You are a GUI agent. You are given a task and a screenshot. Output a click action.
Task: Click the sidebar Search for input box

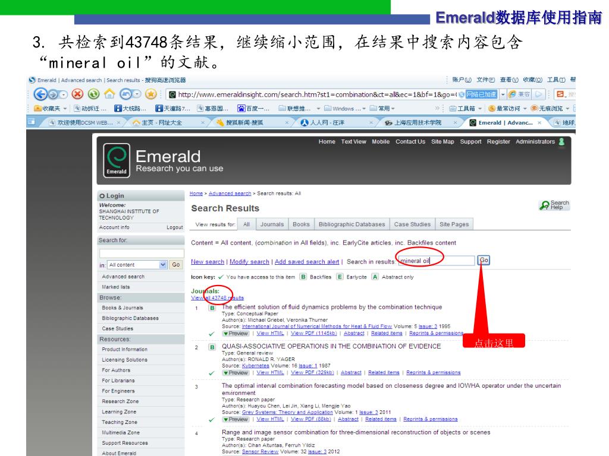pos(142,253)
